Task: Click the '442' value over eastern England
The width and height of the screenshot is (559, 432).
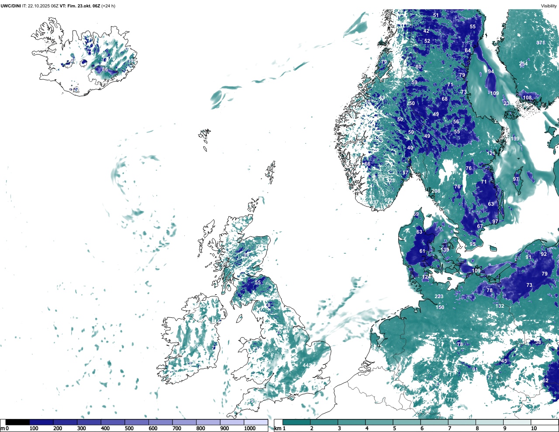Action: tap(307, 365)
